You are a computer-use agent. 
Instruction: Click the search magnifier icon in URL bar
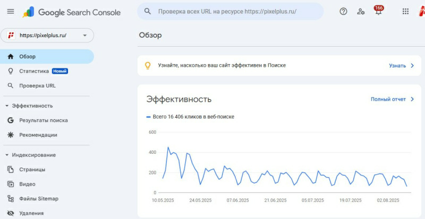[148, 11]
